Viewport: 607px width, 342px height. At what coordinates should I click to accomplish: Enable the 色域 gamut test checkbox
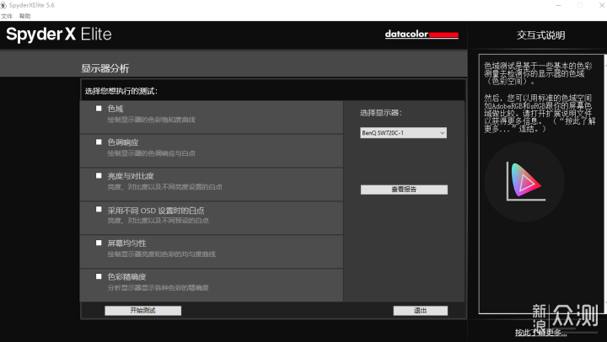(99, 109)
